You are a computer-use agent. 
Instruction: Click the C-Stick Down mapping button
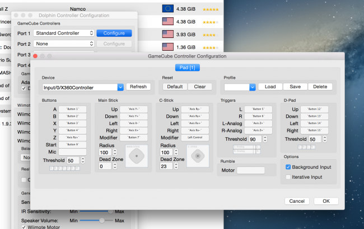tap(195, 116)
